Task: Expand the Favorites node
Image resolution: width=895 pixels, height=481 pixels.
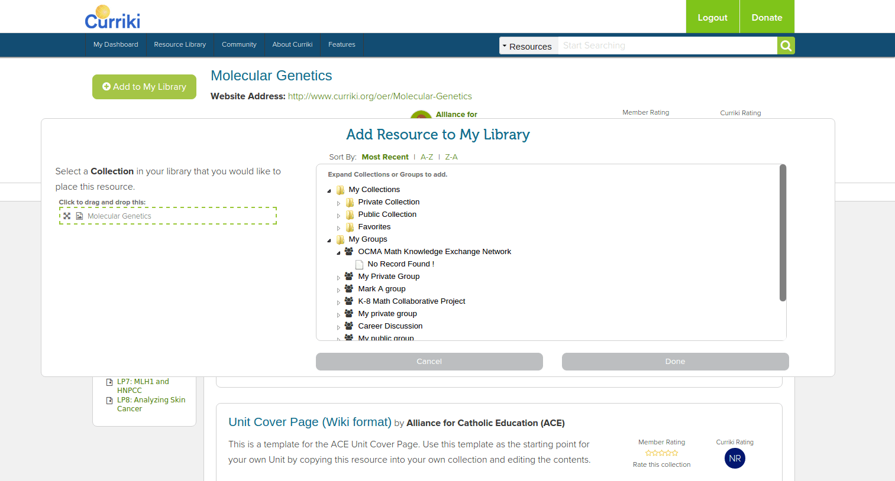Action: point(339,228)
